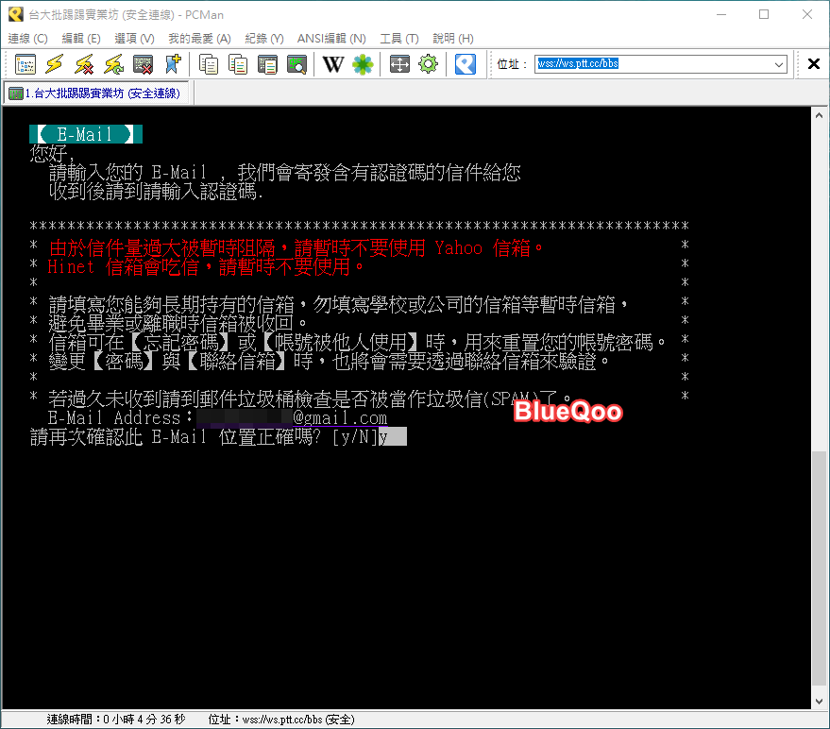The image size is (830, 729).
Task: Open the 工具 (T) menu
Action: pyautogui.click(x=398, y=39)
